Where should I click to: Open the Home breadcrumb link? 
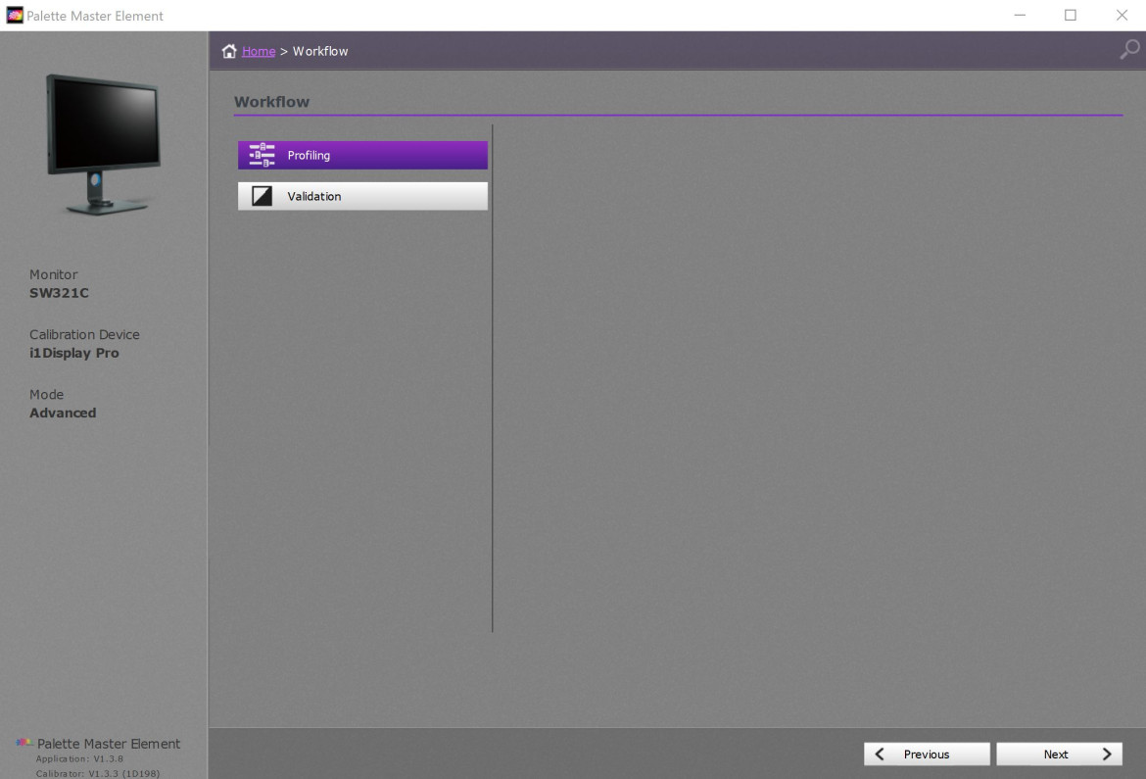click(259, 51)
